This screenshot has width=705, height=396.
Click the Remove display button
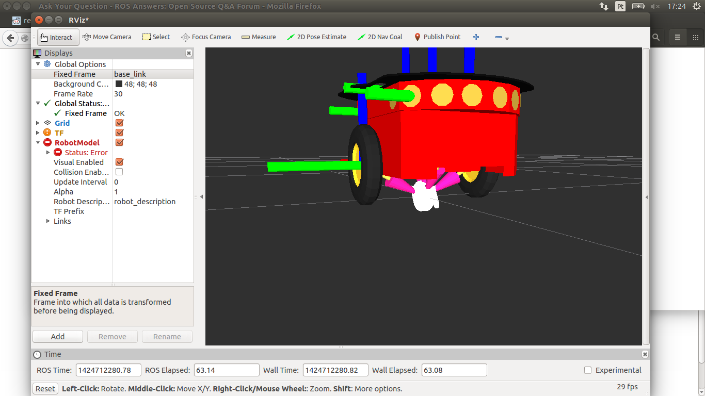(113, 336)
